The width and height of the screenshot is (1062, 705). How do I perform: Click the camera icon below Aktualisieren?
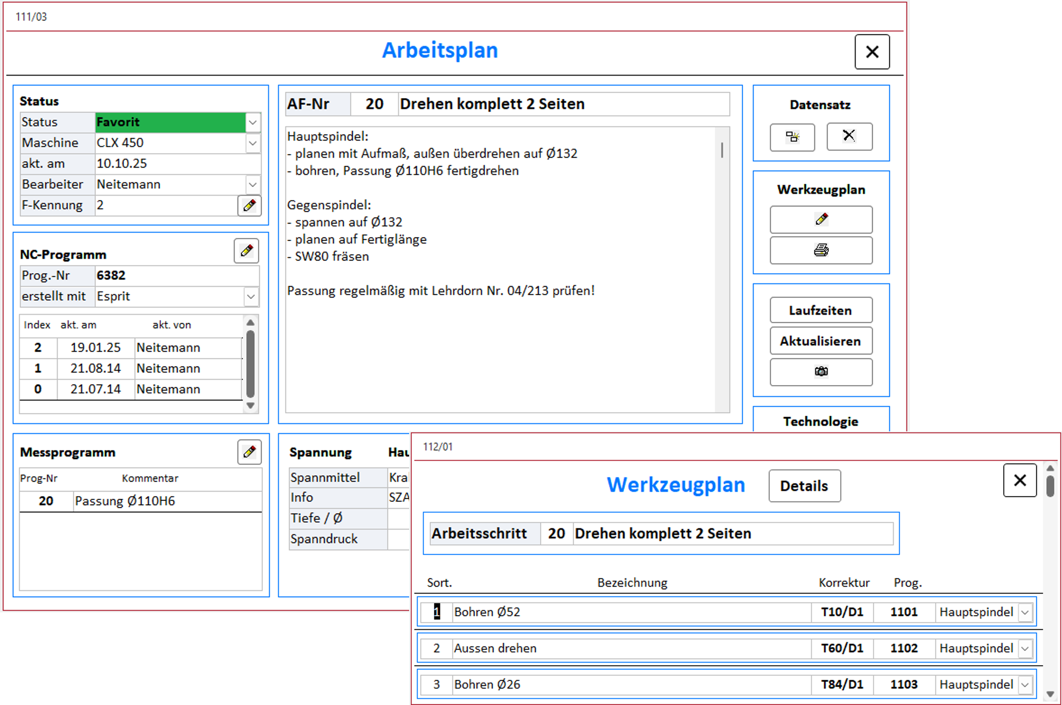[x=821, y=371]
